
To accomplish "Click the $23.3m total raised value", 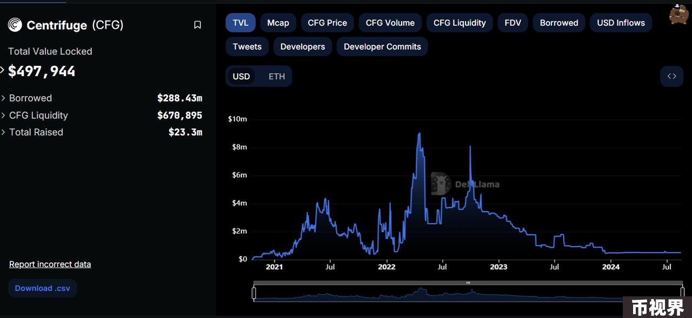I will click(185, 132).
